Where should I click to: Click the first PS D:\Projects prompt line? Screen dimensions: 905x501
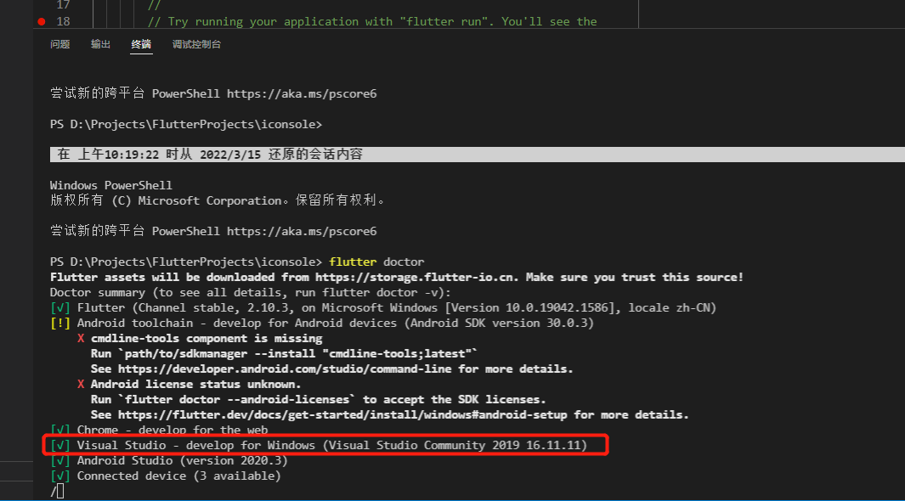tap(186, 124)
